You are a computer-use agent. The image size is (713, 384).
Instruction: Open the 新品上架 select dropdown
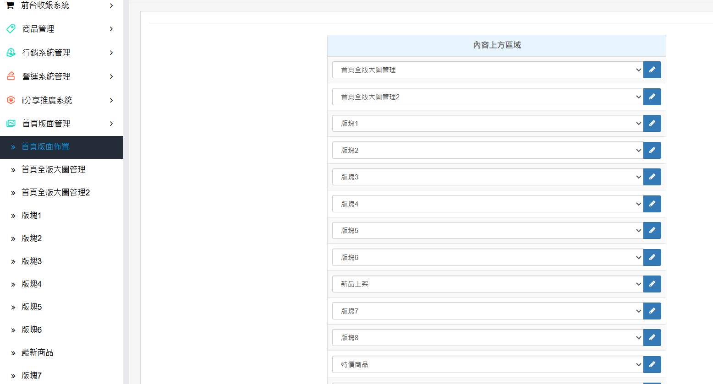click(x=488, y=284)
